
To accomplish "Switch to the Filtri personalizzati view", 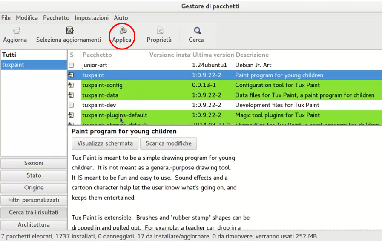I will coord(34,200).
